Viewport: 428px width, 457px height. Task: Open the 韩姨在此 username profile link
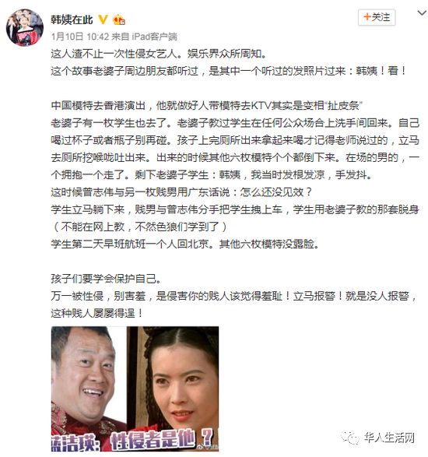(x=72, y=19)
